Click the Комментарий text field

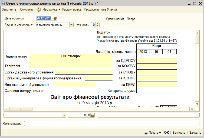click(x=111, y=124)
